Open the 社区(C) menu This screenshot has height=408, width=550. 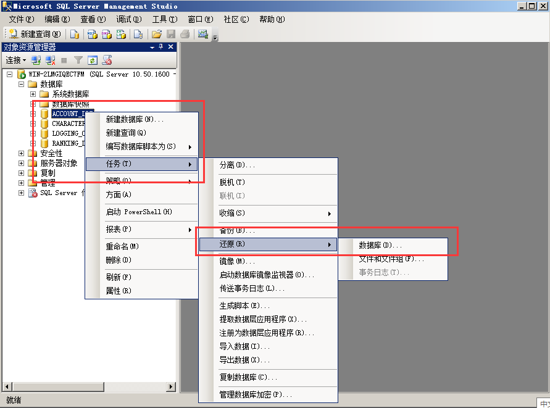236,19
